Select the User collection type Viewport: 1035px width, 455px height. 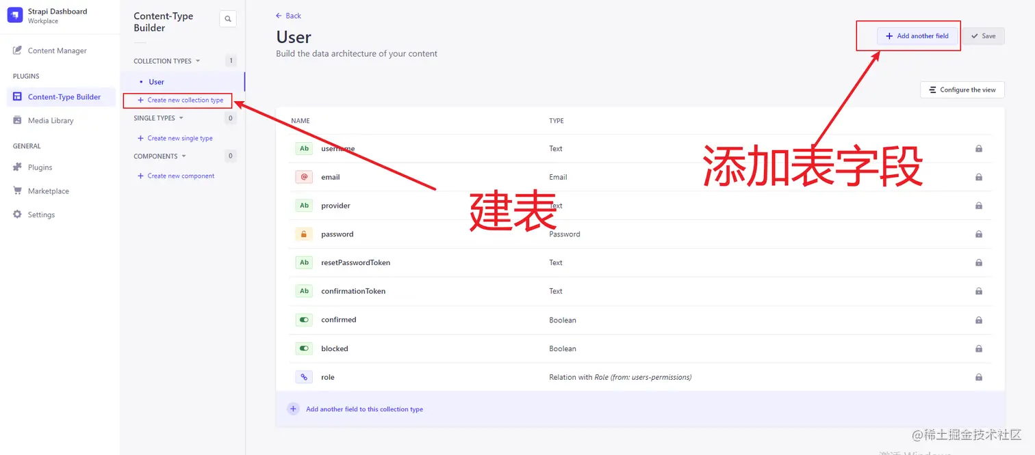tap(157, 82)
